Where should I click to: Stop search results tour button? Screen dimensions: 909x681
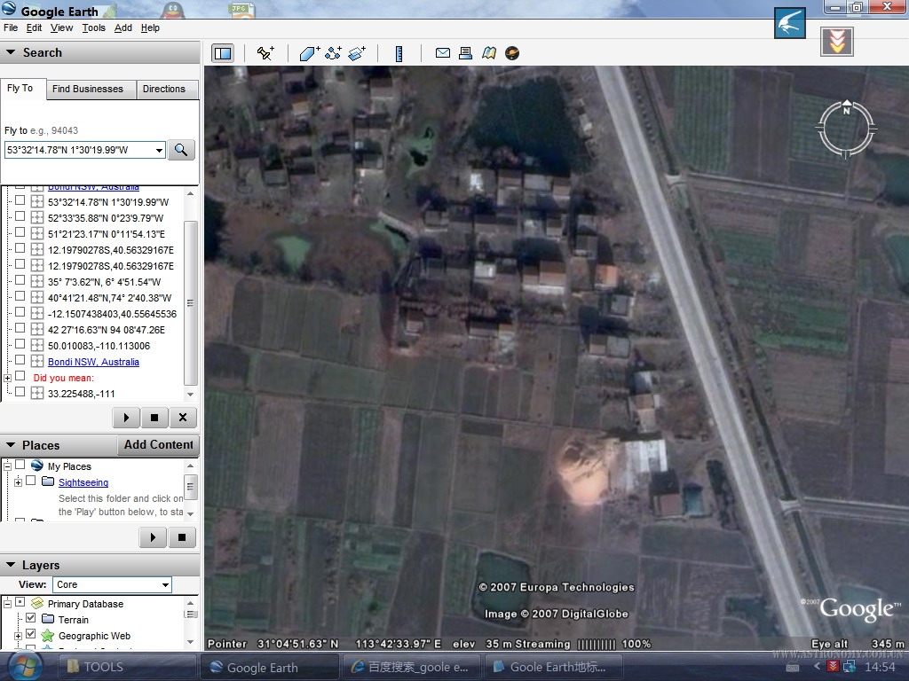(x=154, y=418)
